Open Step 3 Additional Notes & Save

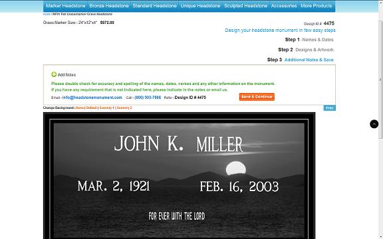301,60
